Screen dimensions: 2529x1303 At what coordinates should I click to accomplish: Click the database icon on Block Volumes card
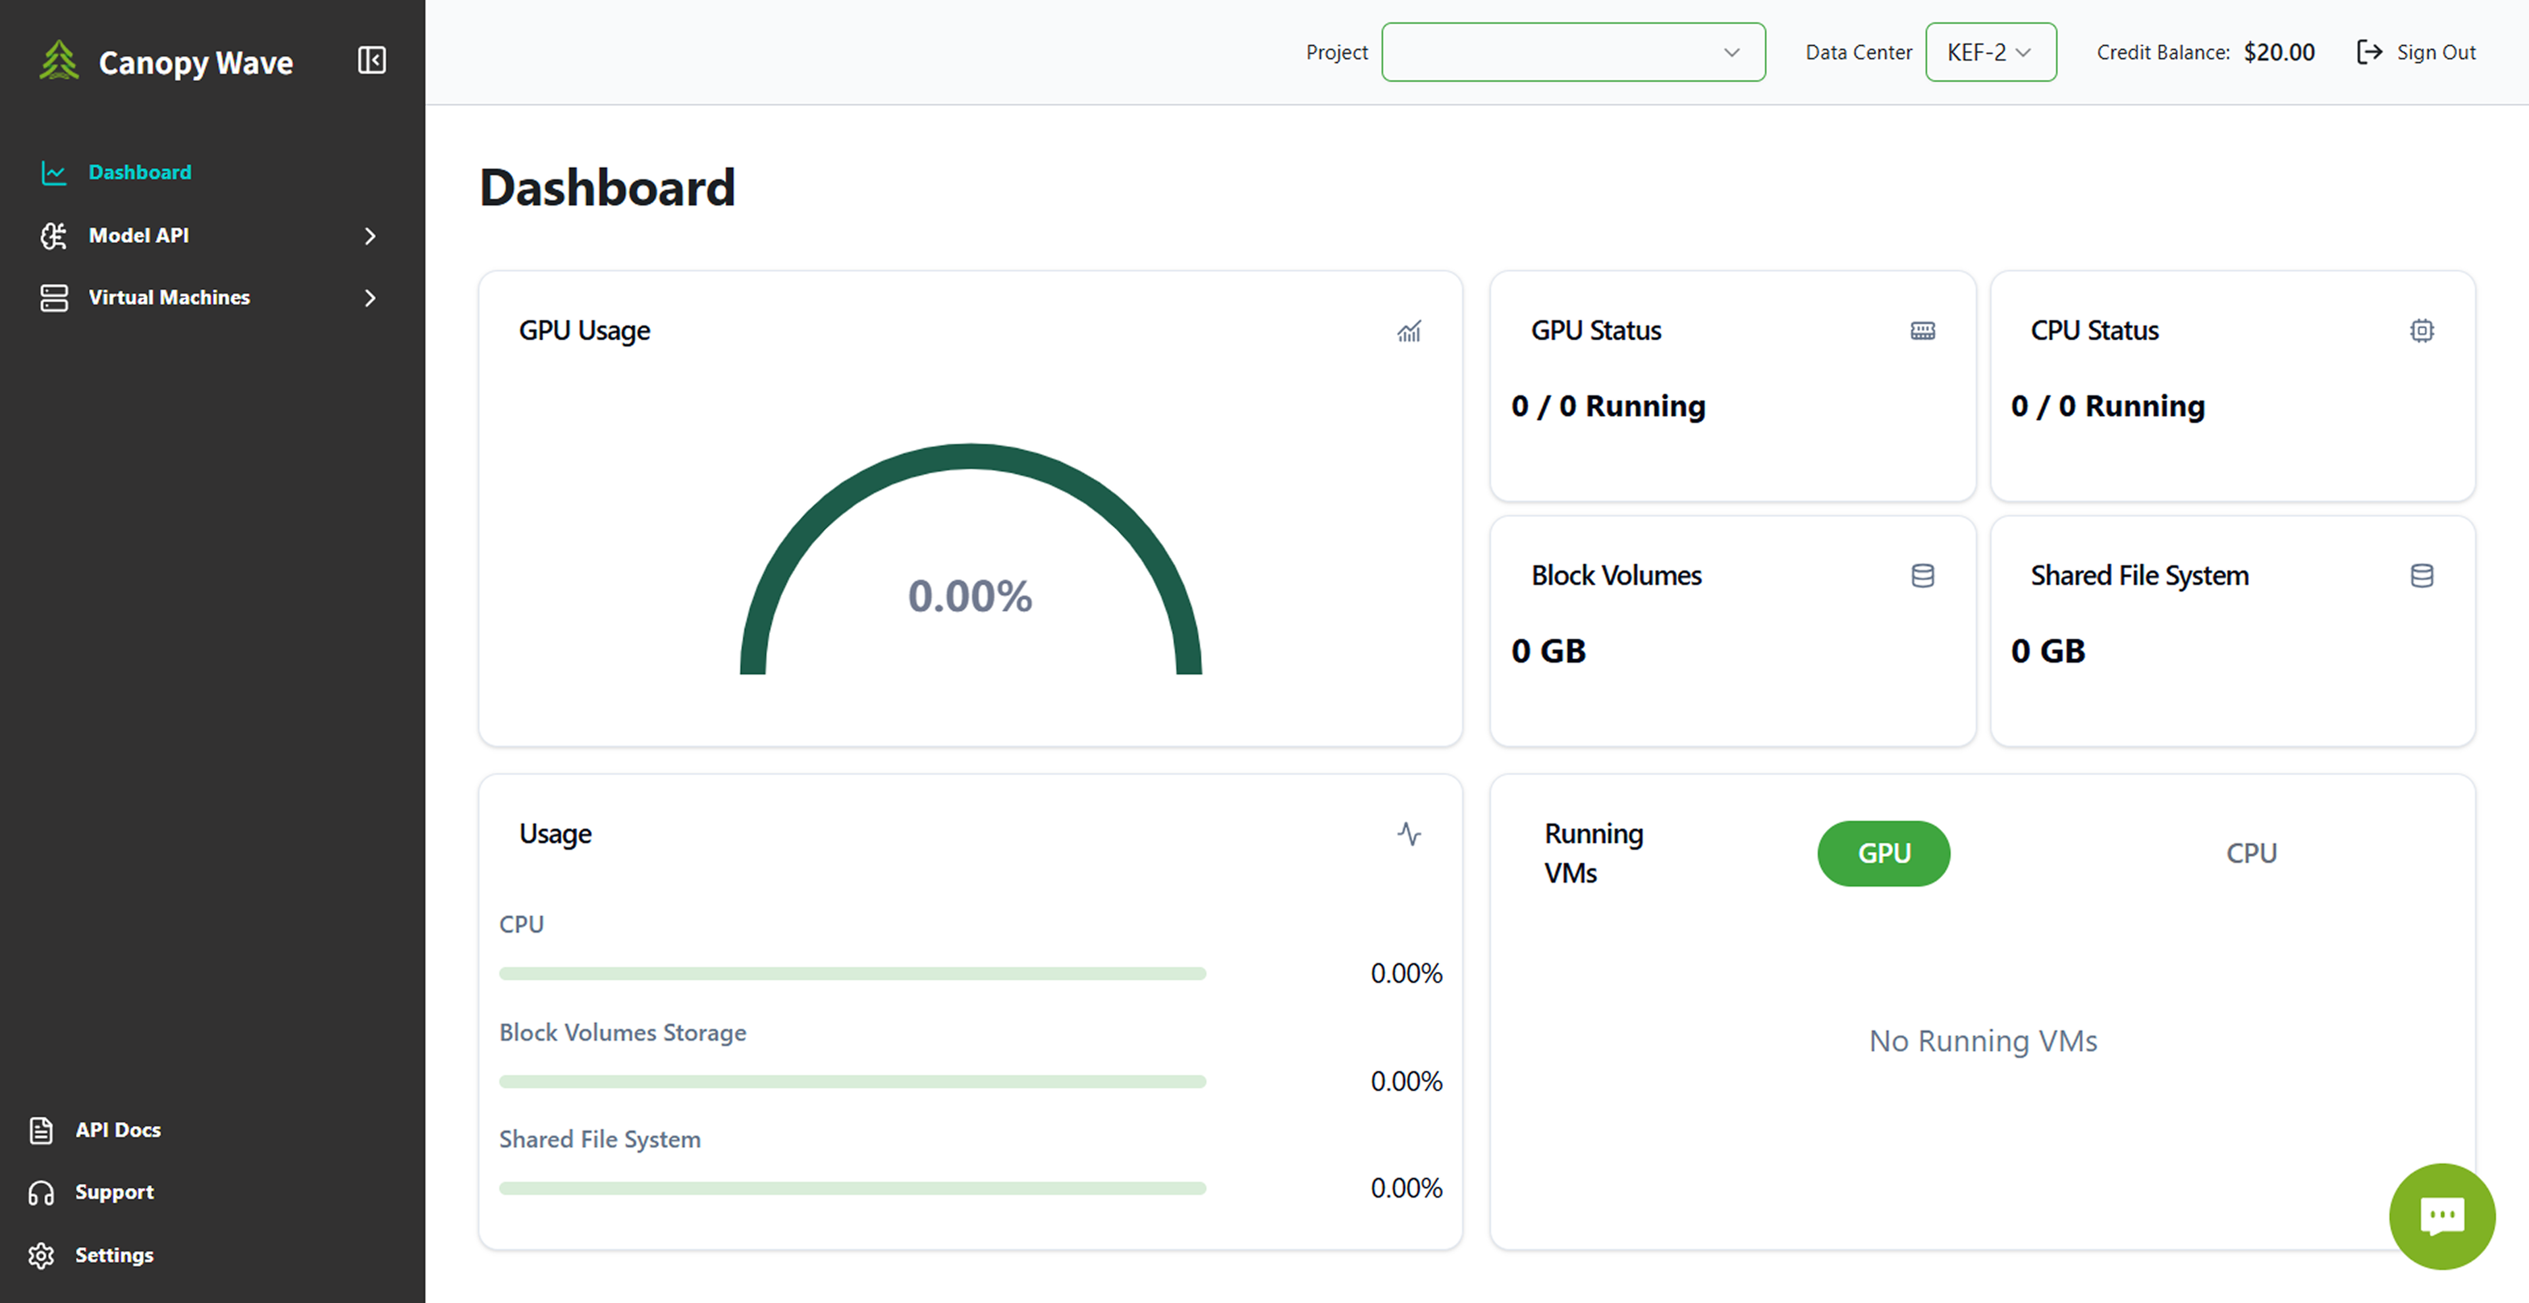tap(1922, 575)
